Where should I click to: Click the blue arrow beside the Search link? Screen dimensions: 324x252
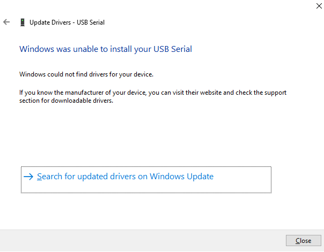click(x=28, y=177)
